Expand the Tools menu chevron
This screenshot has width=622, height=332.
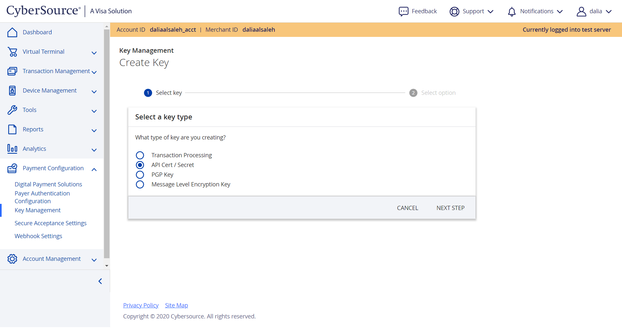[x=94, y=111]
